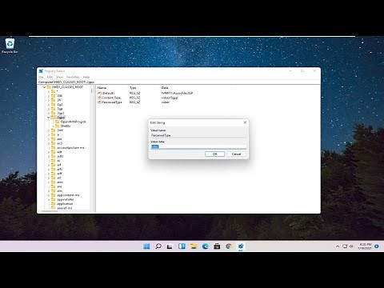The width and height of the screenshot is (384, 288).
Task: Select the .adts key in tree
Action: click(x=60, y=156)
